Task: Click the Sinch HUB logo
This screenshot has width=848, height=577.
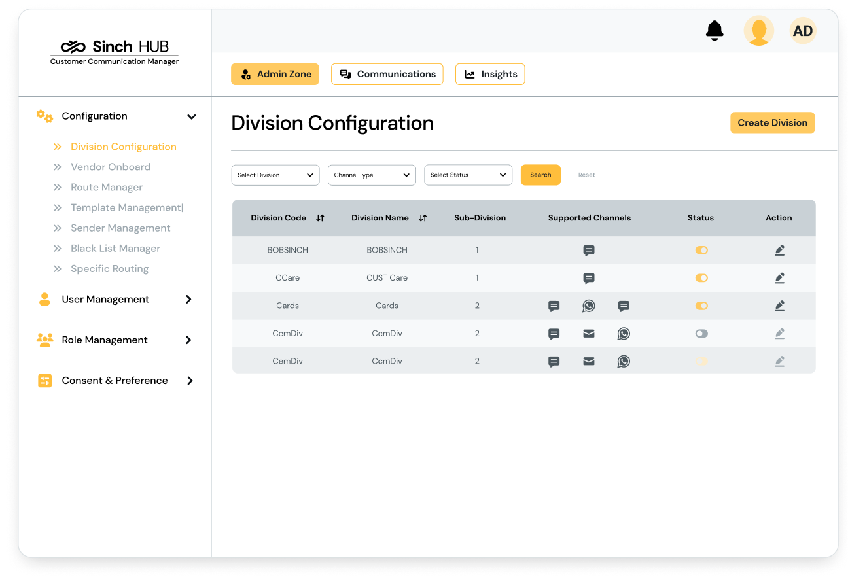Action: click(x=114, y=47)
